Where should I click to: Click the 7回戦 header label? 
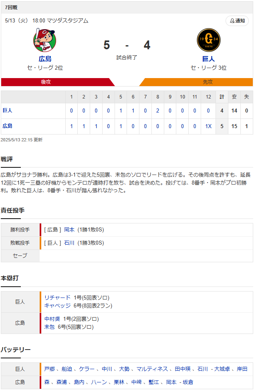11,8
